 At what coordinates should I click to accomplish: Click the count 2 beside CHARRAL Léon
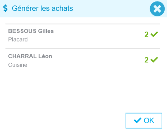pos(147,60)
